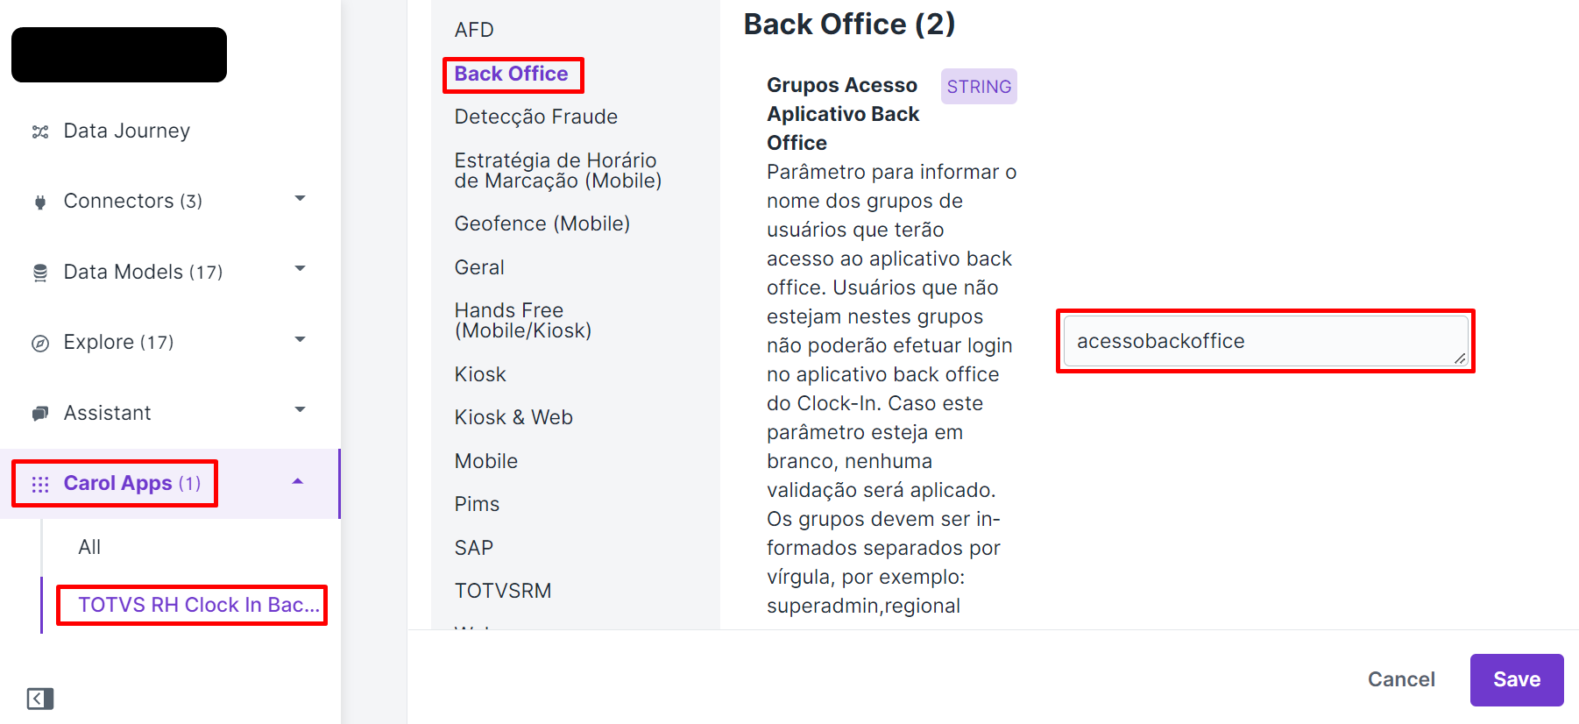Open the Detecção Fraude settings category

click(536, 117)
